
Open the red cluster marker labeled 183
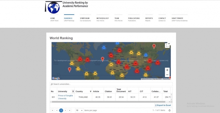[157, 63]
